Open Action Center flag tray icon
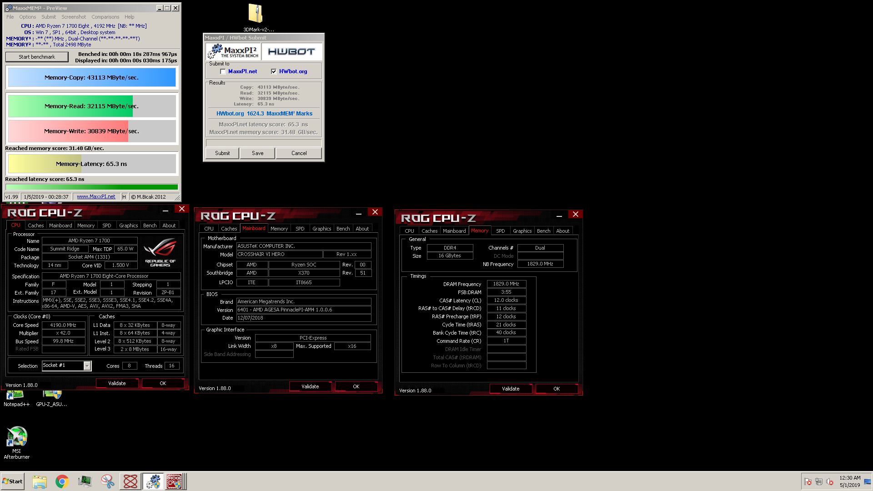The image size is (873, 491). tap(808, 482)
